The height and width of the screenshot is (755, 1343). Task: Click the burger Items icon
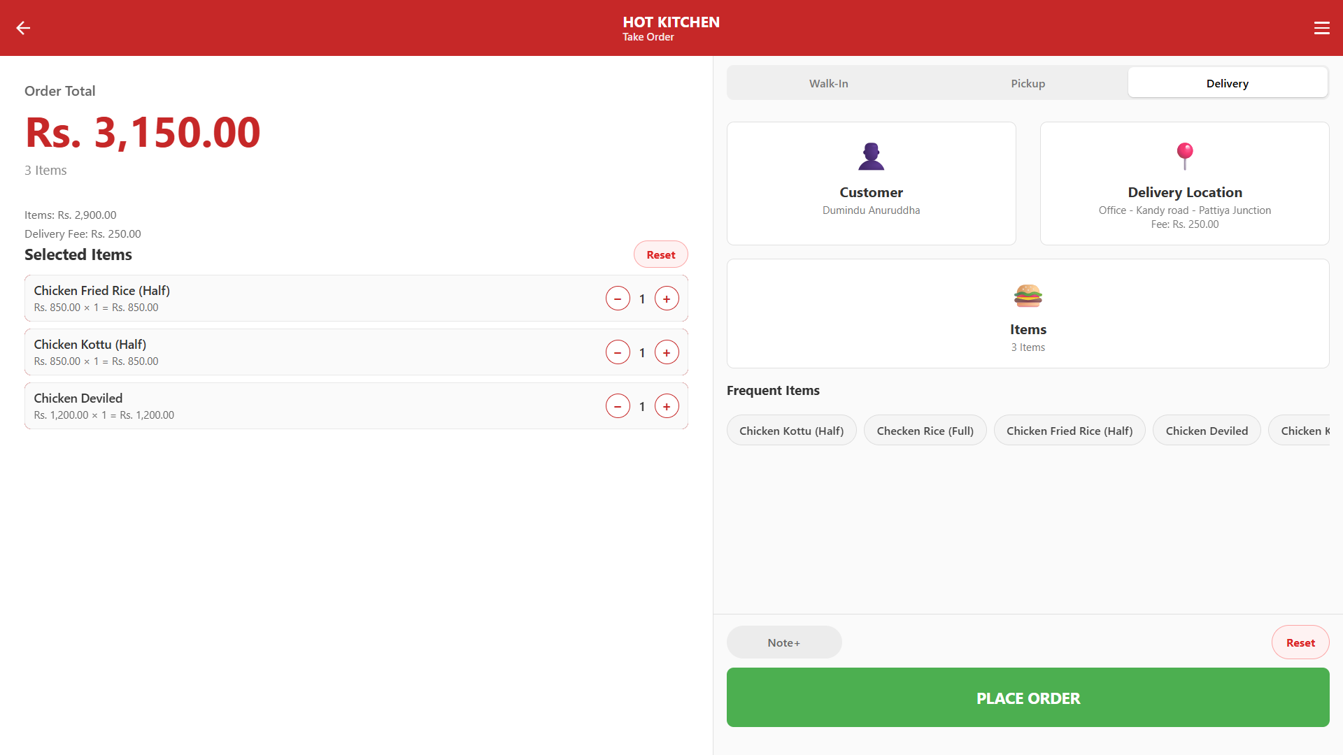(x=1028, y=295)
